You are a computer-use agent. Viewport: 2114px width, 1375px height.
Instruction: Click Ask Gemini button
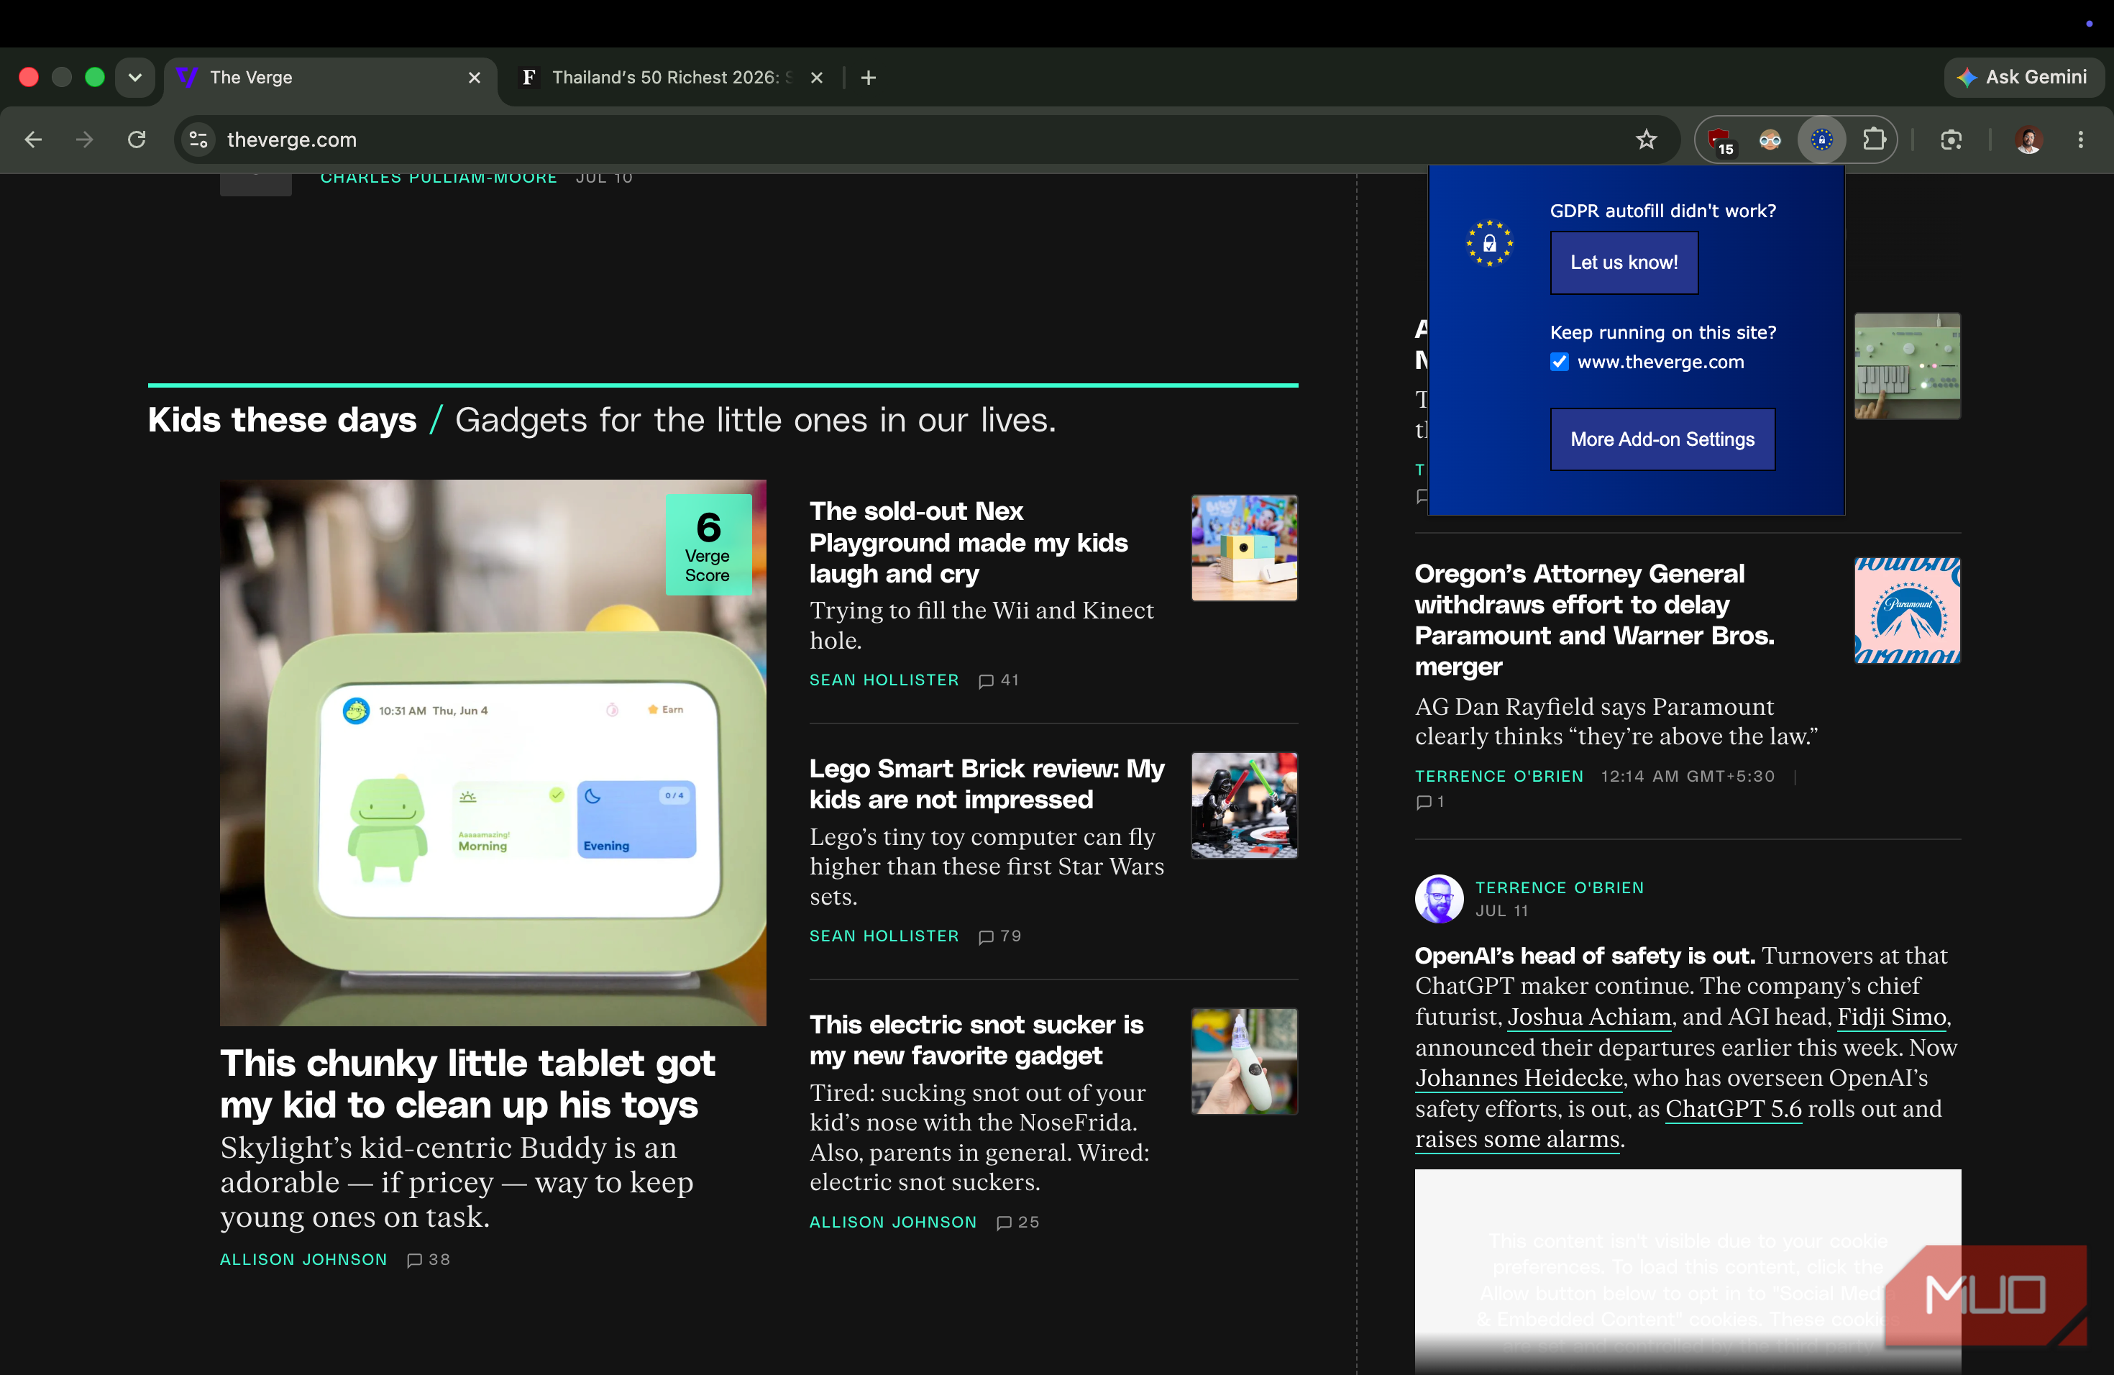click(x=2023, y=77)
